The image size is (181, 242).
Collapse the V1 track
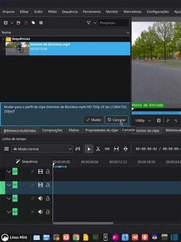point(9,185)
